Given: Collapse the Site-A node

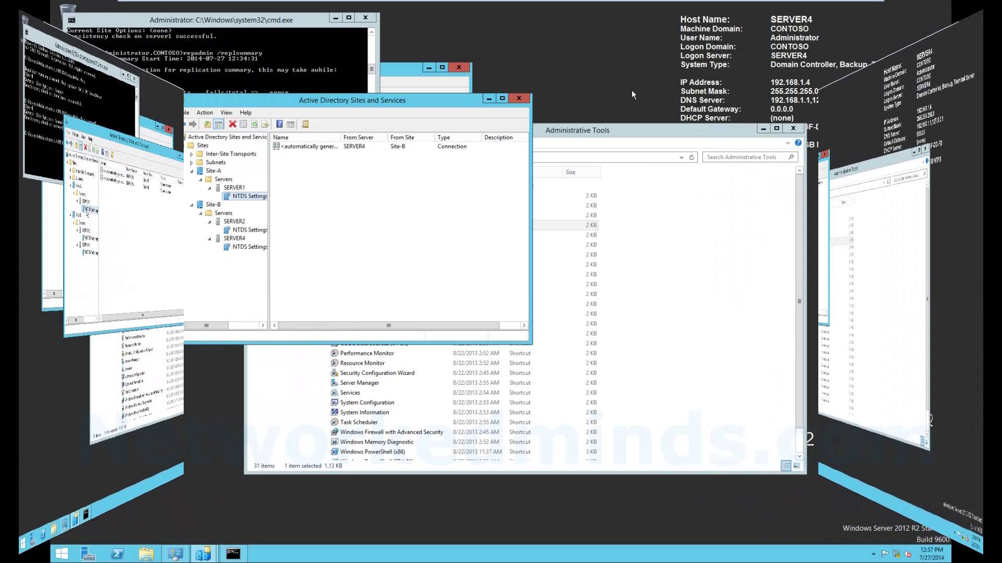Looking at the screenshot, I should point(192,171).
